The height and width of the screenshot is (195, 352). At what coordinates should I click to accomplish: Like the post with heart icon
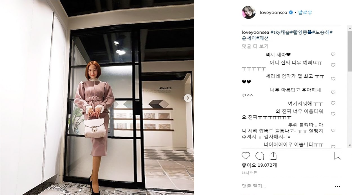pos(246,156)
